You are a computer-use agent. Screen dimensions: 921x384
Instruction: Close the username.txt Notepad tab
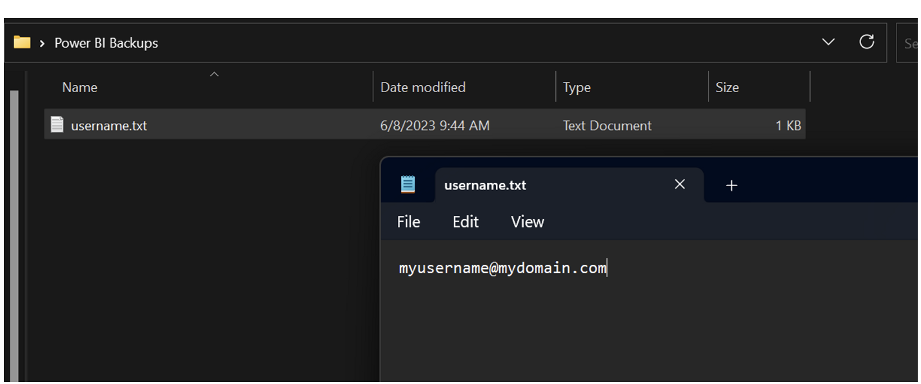pyautogui.click(x=680, y=185)
